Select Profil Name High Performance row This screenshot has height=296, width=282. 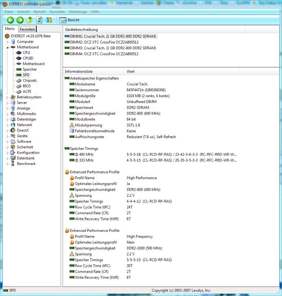[x=113, y=178]
